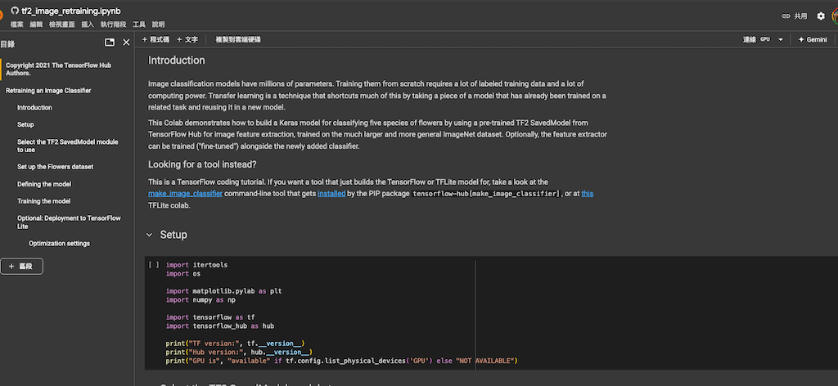
Task: Open the 工具 menu
Action: click(139, 25)
